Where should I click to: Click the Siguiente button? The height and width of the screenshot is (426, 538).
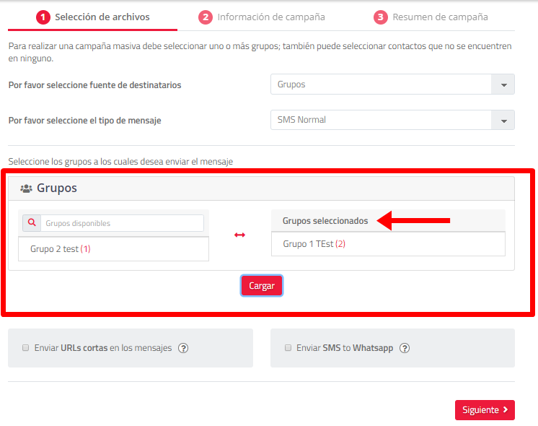(485, 410)
